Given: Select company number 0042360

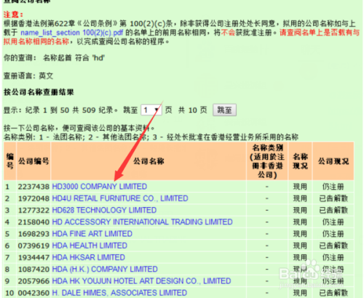Looking at the screenshot, I should pyautogui.click(x=33, y=293).
